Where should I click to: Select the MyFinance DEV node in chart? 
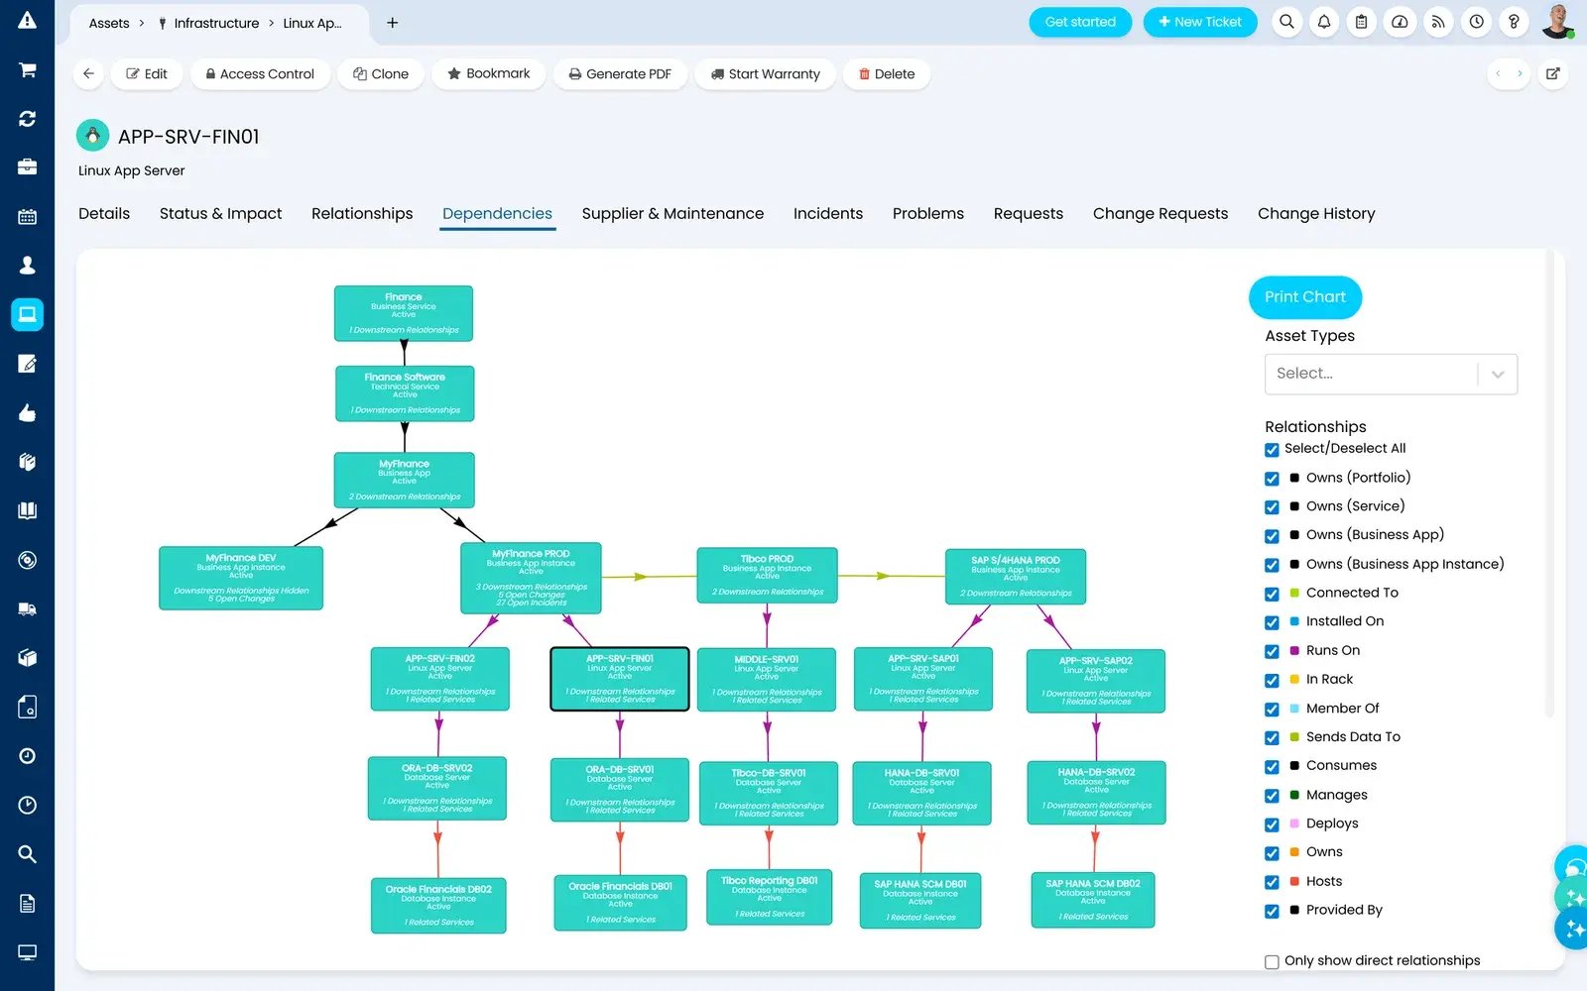(x=241, y=578)
